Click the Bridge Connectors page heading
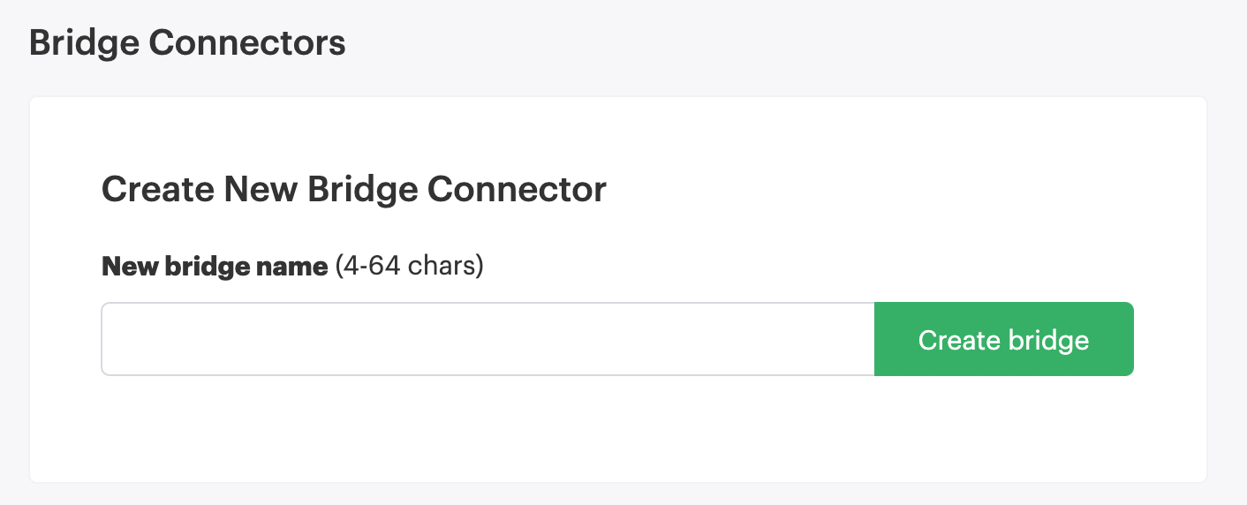1247x505 pixels. 187,43
